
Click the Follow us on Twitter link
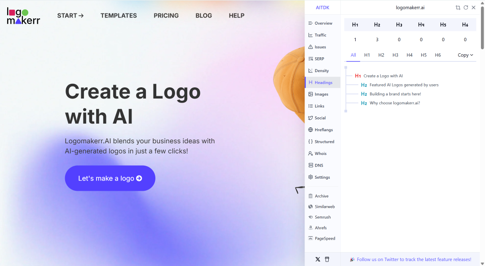click(x=414, y=260)
